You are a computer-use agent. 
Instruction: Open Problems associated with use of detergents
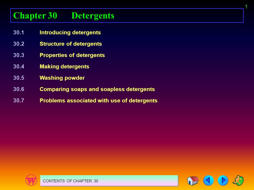(98, 101)
